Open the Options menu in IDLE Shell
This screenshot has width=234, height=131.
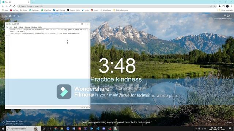pyautogui.click(x=27, y=27)
